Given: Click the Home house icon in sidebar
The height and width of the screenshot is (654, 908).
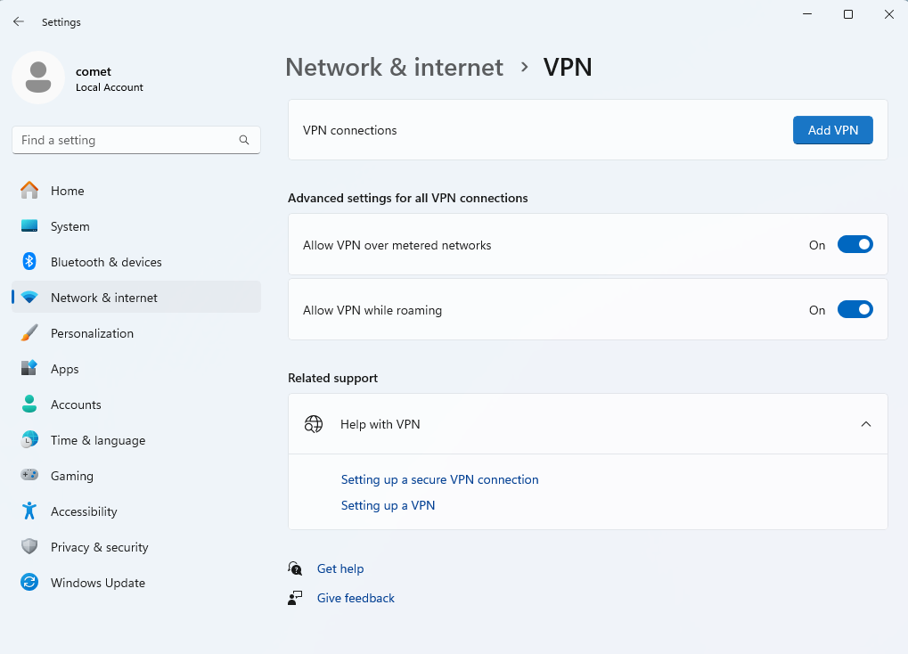Looking at the screenshot, I should point(29,190).
